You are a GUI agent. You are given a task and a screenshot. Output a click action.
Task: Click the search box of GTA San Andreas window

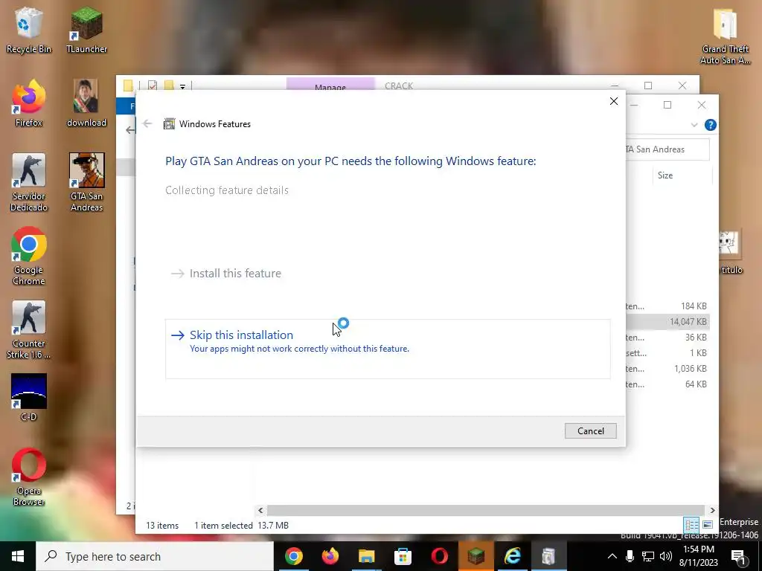(x=667, y=149)
